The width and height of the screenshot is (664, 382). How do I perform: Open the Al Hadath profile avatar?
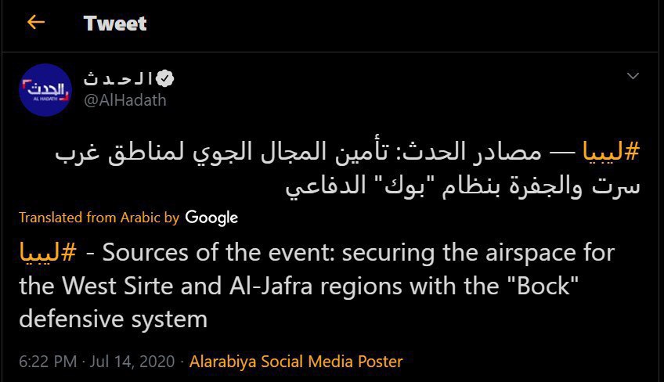pyautogui.click(x=45, y=89)
